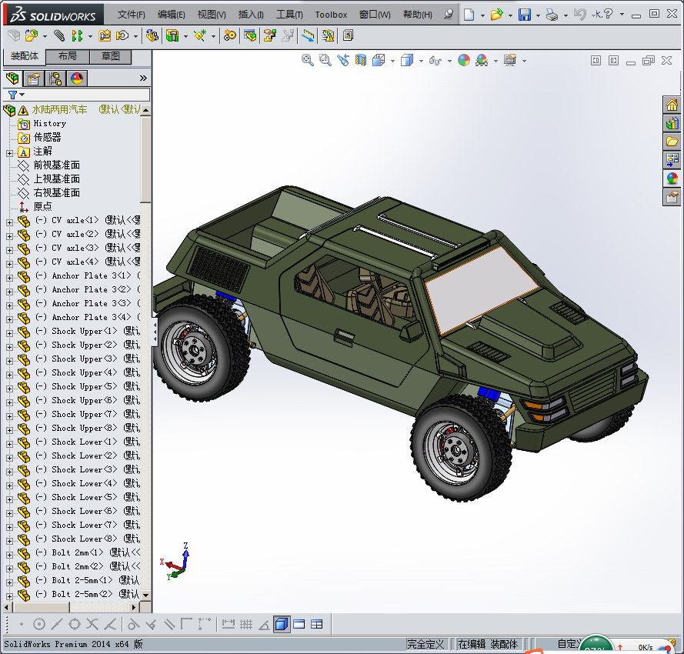This screenshot has width=684, height=654.
Task: Expand the 注解 annotations tree node
Action: click(x=9, y=154)
